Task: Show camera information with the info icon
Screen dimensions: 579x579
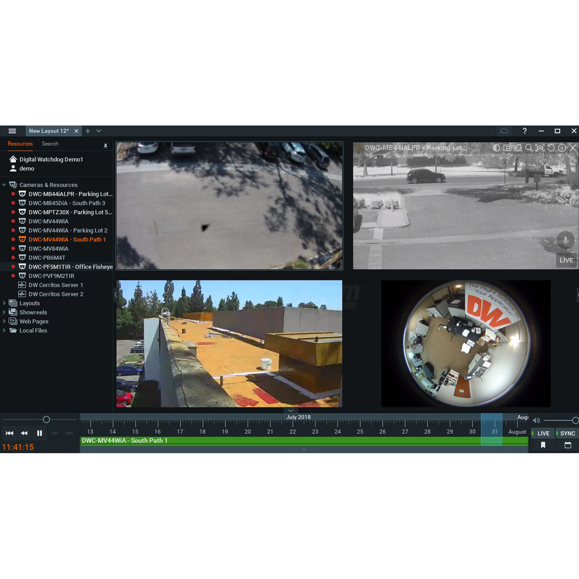Action: 562,148
